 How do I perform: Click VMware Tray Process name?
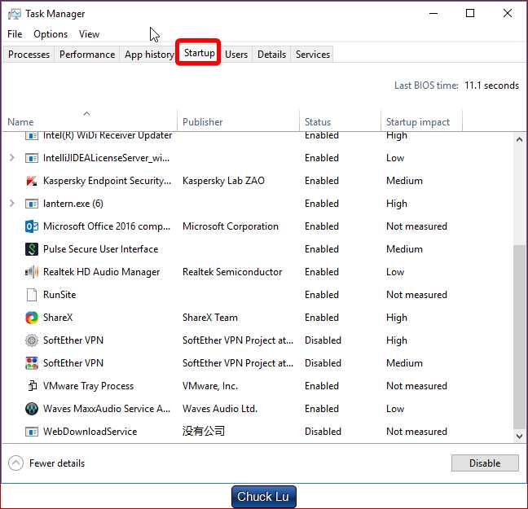pos(88,386)
